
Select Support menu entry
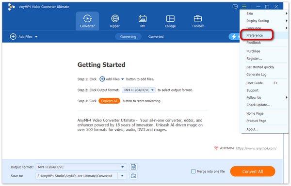263,90
